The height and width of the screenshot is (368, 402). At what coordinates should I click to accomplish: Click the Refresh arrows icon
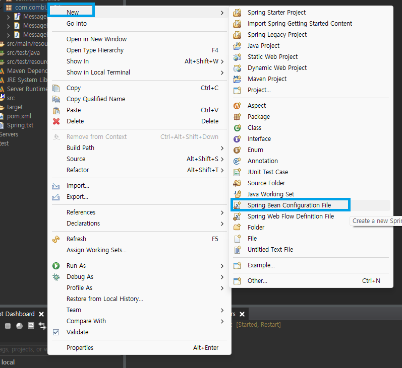56,239
